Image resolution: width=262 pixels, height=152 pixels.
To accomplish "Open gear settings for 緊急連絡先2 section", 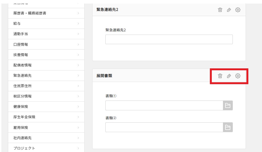I will (238, 10).
